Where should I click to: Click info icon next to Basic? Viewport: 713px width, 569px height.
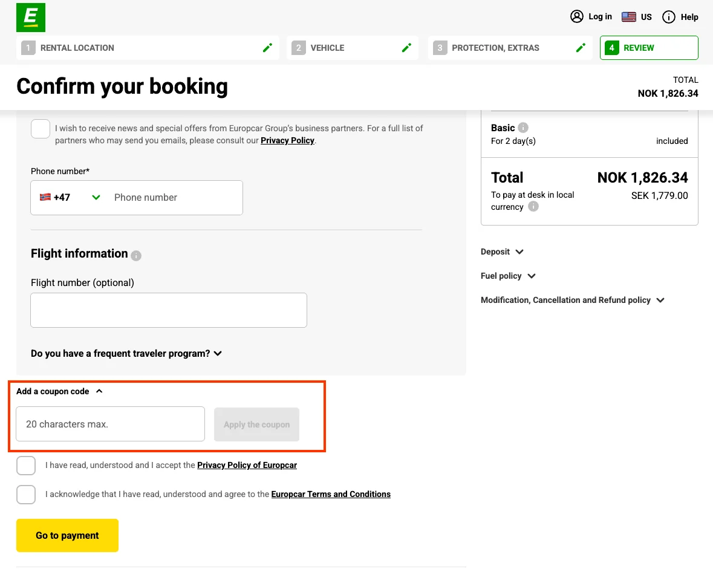(523, 128)
